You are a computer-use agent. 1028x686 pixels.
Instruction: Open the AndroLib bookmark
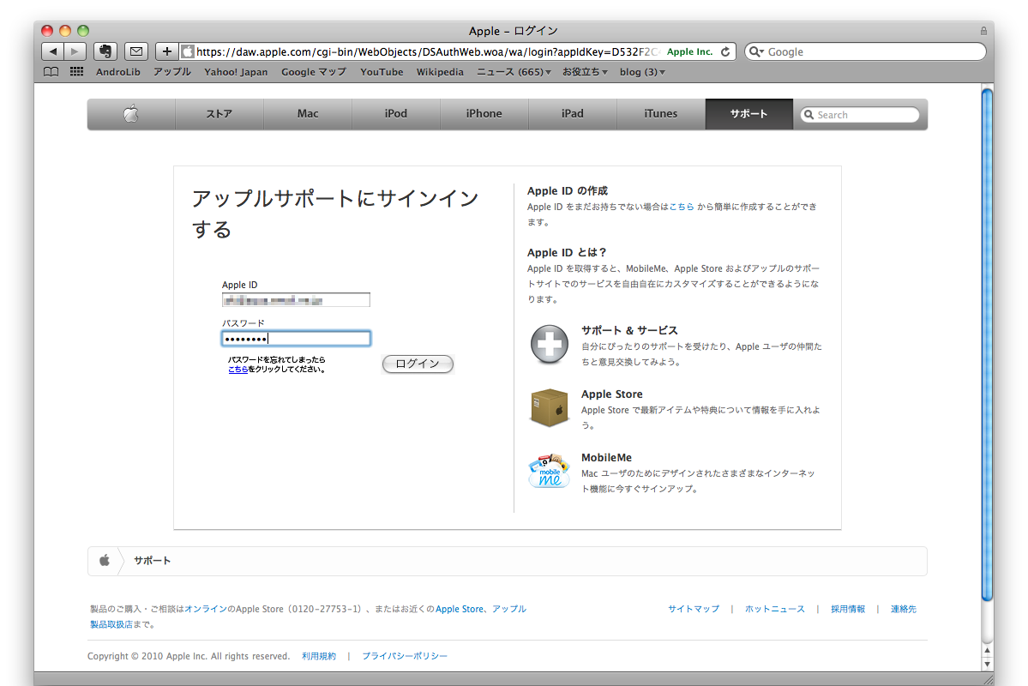tap(118, 71)
